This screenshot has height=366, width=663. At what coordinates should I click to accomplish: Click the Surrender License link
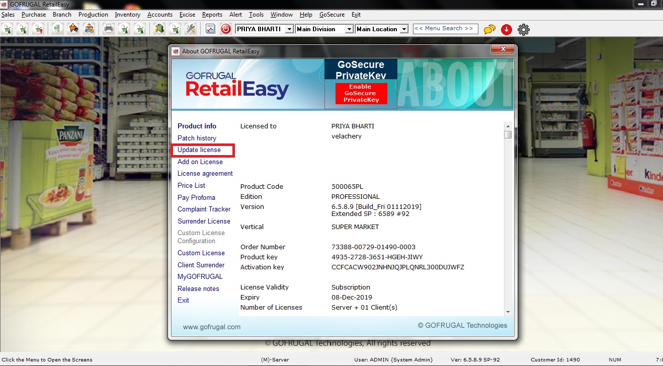[204, 221]
